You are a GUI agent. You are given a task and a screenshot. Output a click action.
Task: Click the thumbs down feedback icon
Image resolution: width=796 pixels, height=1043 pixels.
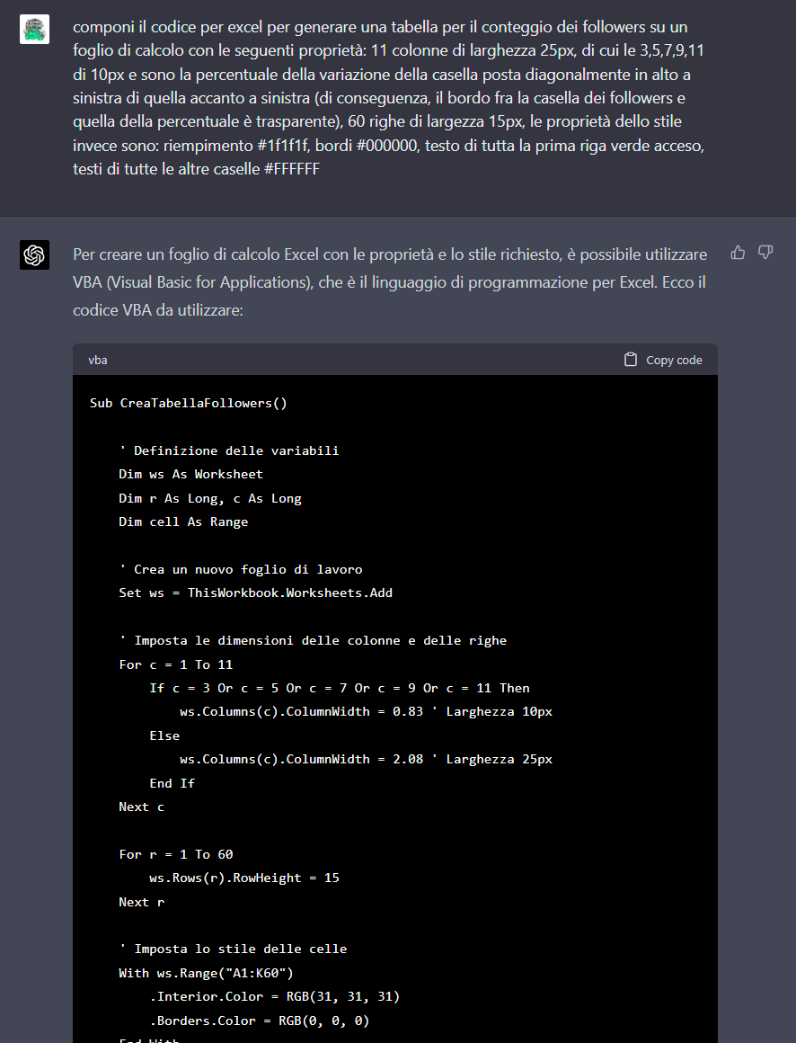[765, 252]
